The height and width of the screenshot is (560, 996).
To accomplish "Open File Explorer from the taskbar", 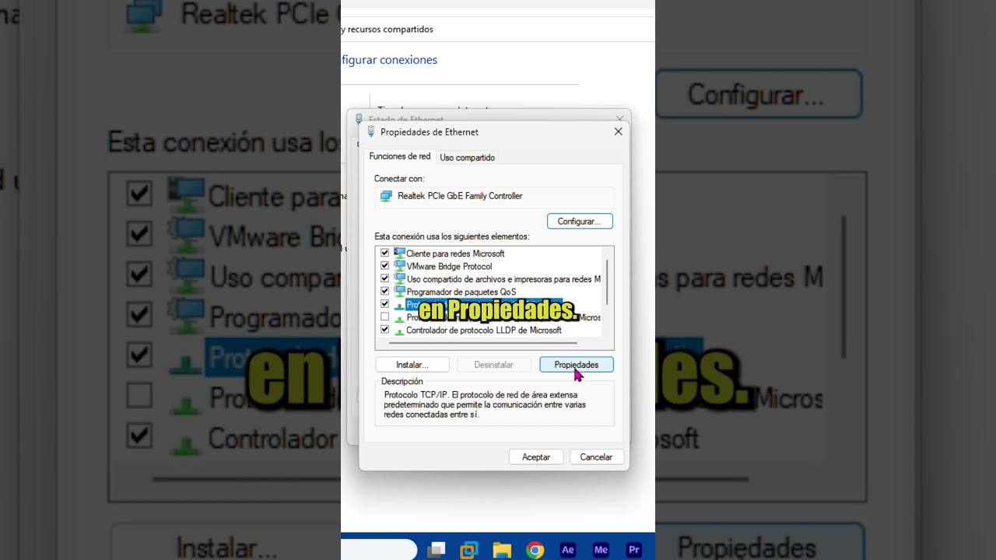I will pyautogui.click(x=502, y=550).
